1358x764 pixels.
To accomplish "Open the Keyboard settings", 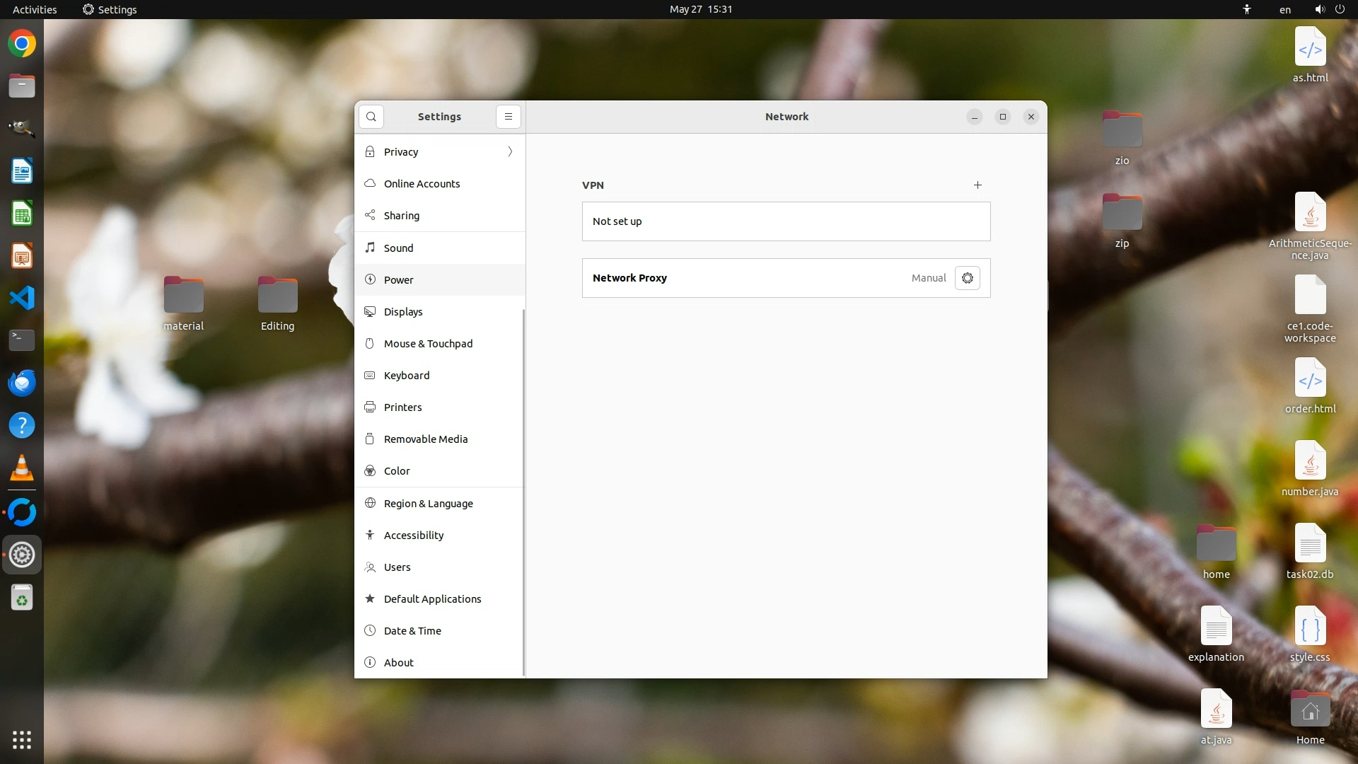I will pos(406,376).
